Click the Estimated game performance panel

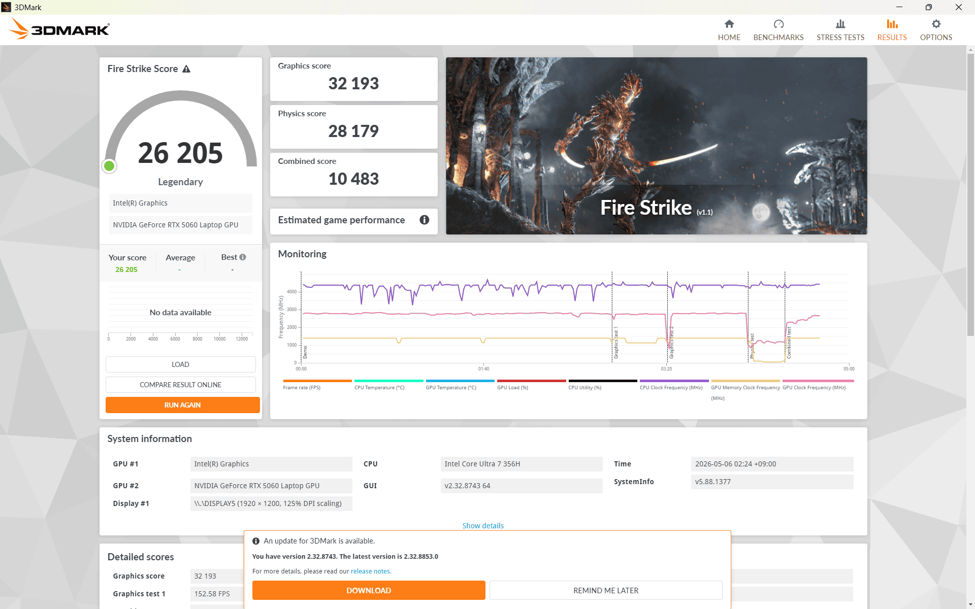[x=353, y=221]
